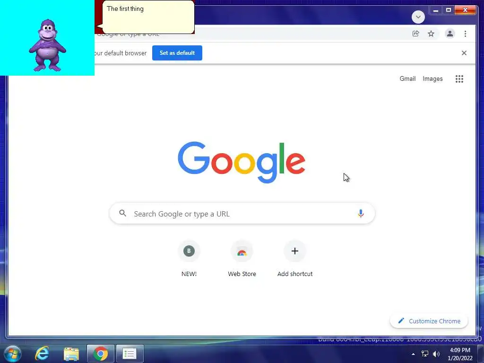Screen dimensions: 484x363
Task: Bookmark this tab with star icon
Action: tap(431, 34)
